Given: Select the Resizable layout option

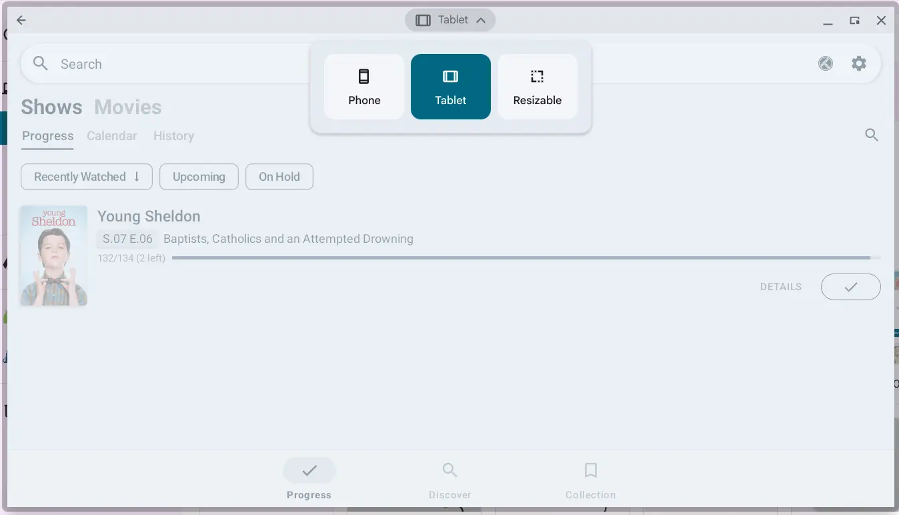Looking at the screenshot, I should point(538,87).
